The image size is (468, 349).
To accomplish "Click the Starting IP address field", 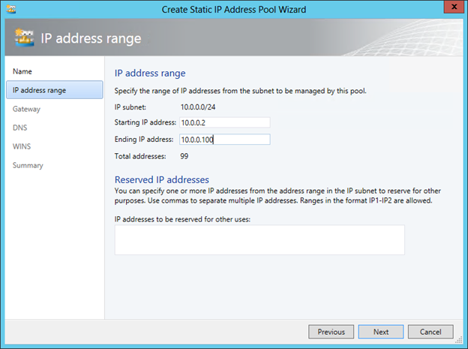I will point(223,122).
